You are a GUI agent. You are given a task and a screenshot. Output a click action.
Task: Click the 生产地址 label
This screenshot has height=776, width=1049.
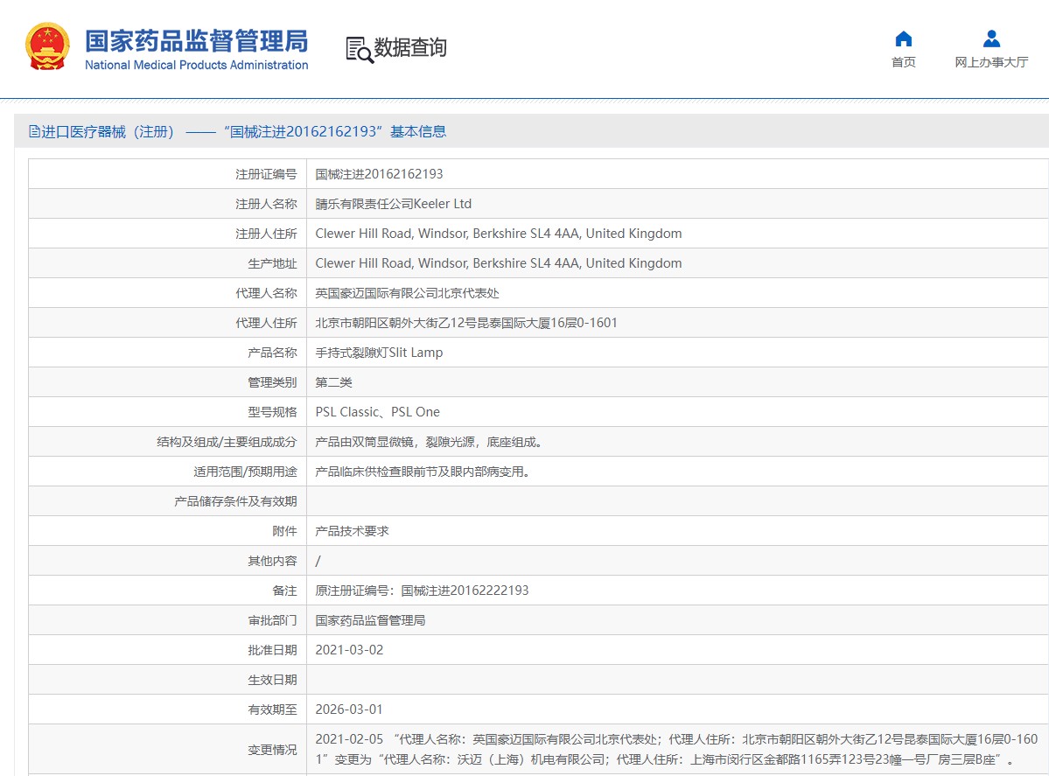272,263
